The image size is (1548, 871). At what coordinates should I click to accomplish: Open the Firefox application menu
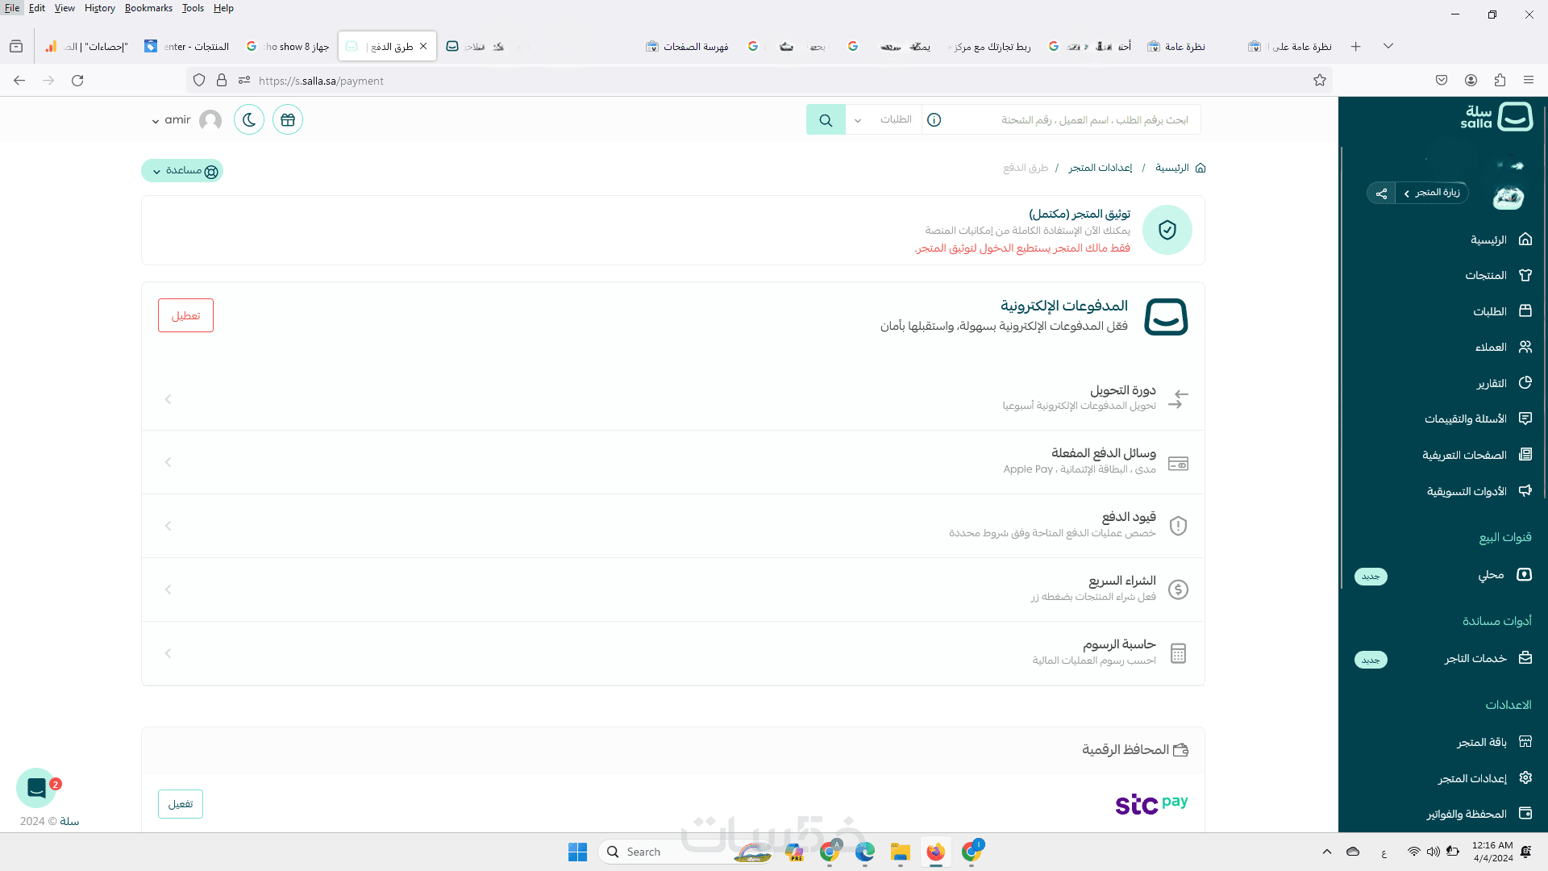click(1529, 81)
